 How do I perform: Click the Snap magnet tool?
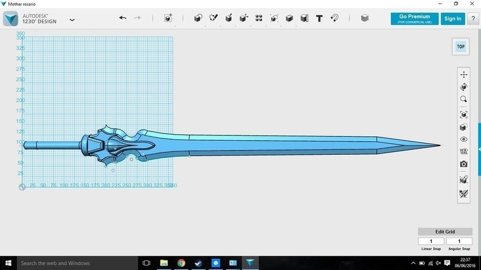click(x=335, y=19)
